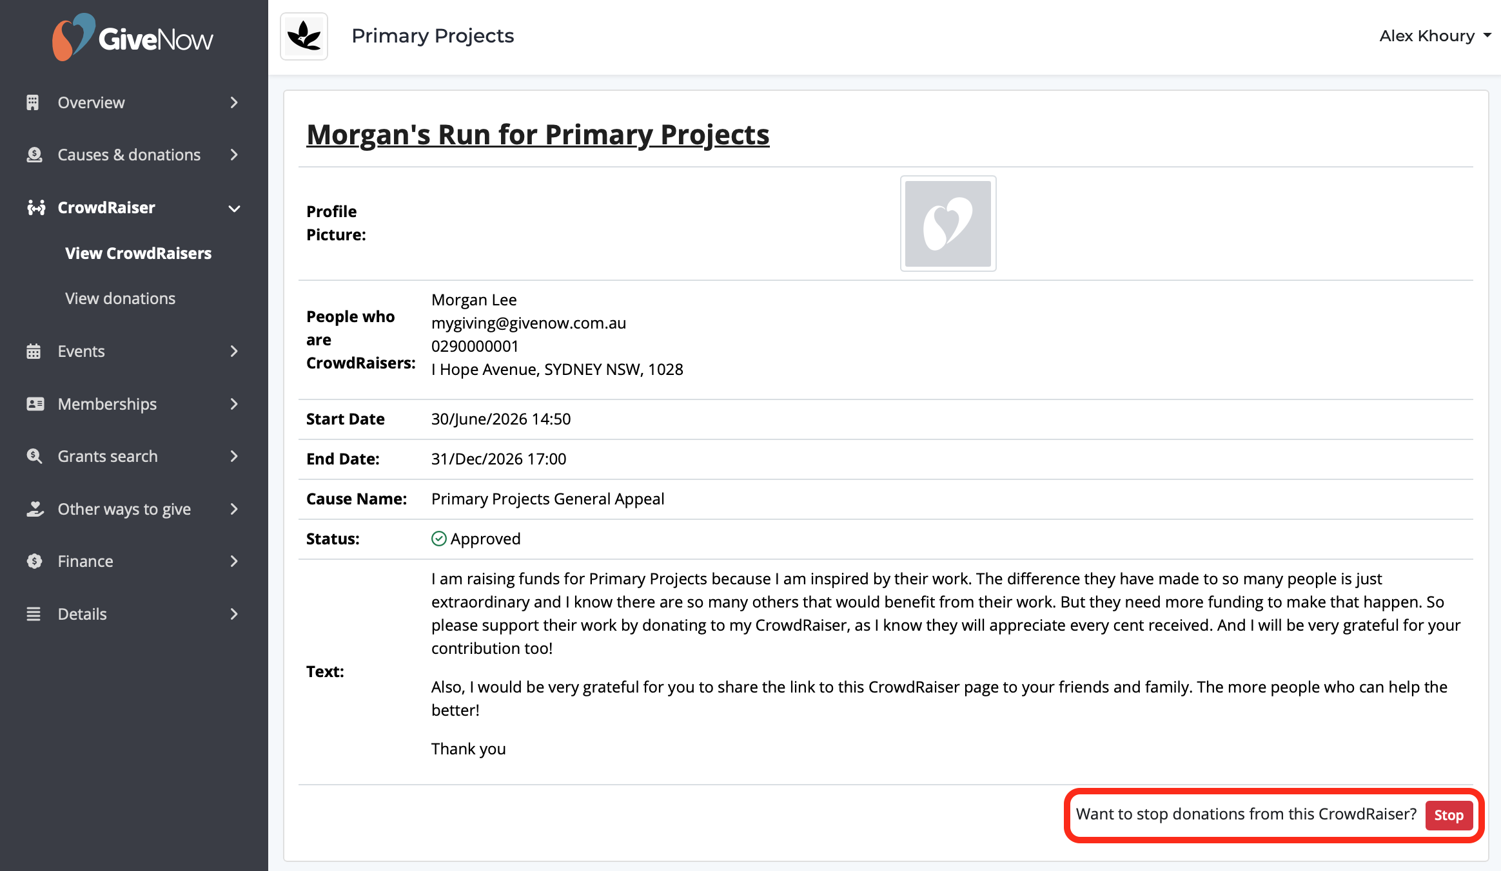Click the 'Text:' label
This screenshot has height=871, width=1501.
pos(325,671)
